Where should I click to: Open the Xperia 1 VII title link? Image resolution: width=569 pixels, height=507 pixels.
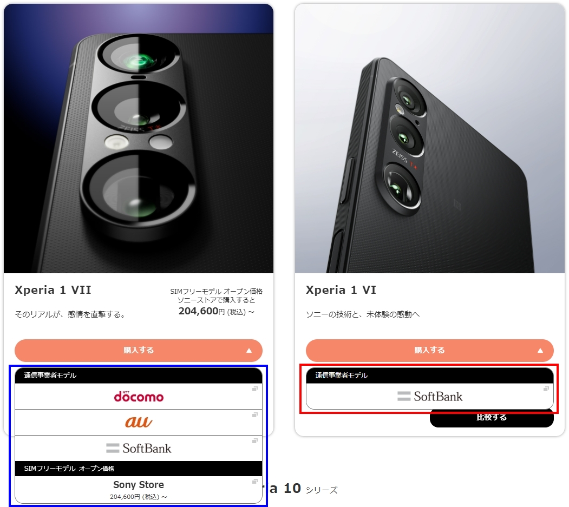coord(53,290)
